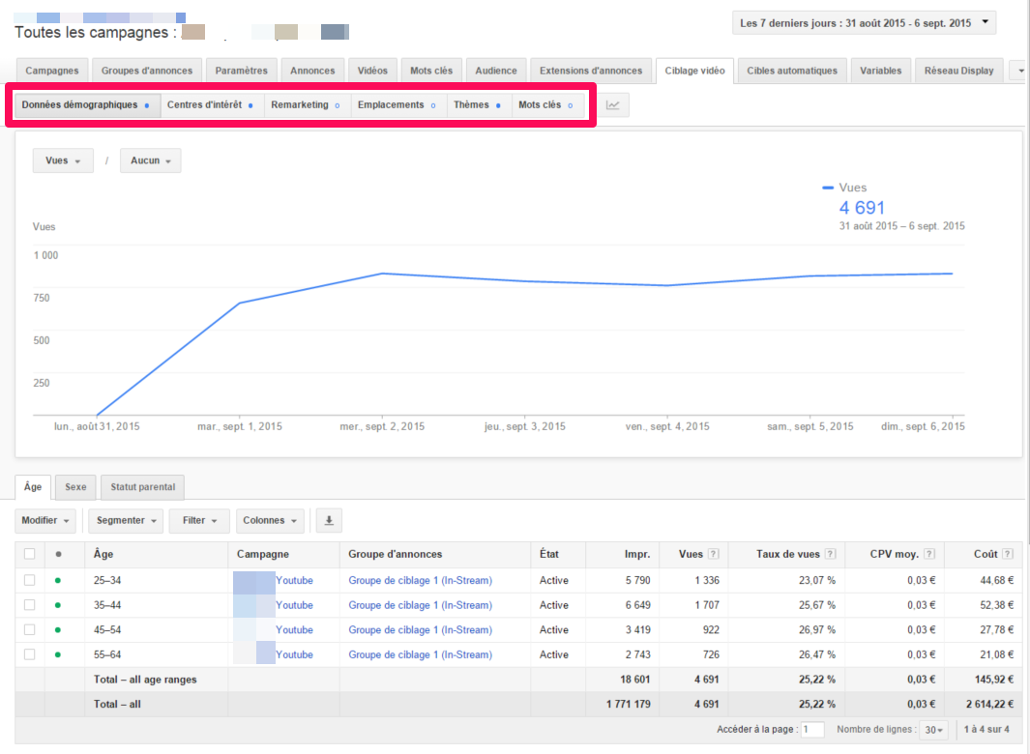The height and width of the screenshot is (754, 1030).
Task: Open help icon next to CPV moy.
Action: point(929,554)
